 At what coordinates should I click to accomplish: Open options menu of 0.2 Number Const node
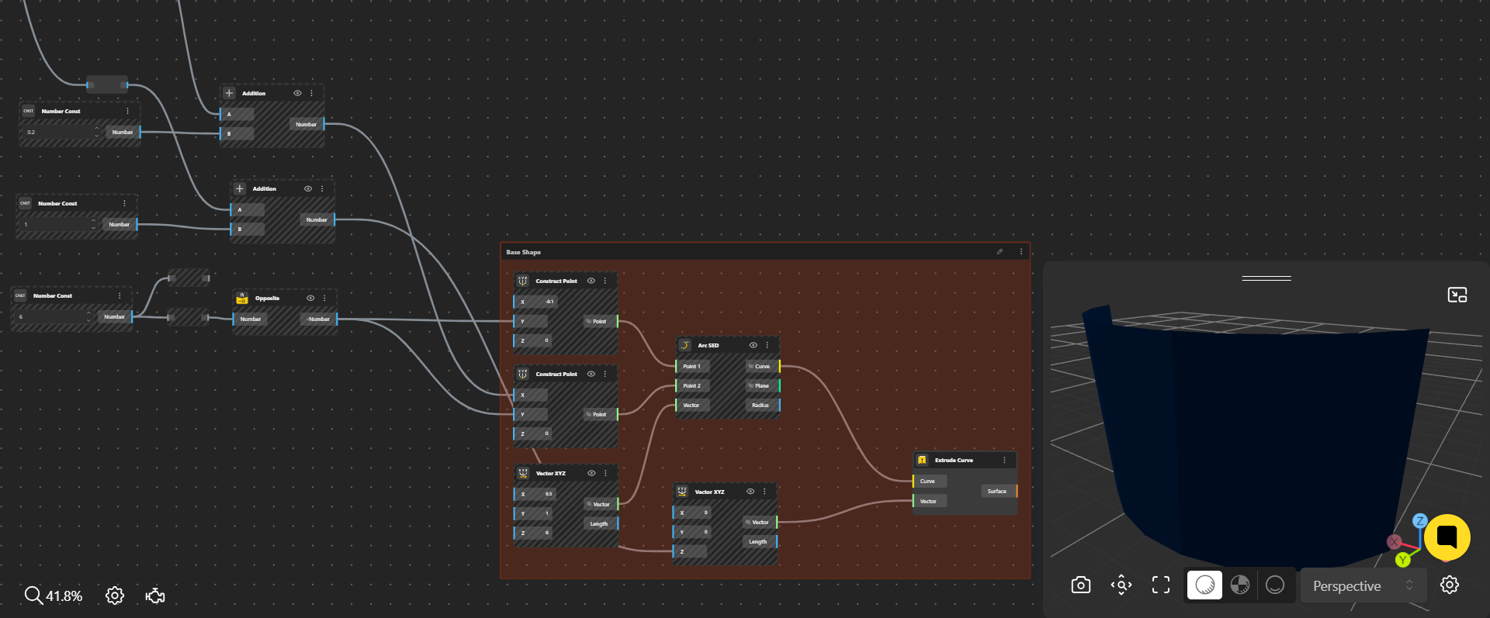[x=128, y=111]
